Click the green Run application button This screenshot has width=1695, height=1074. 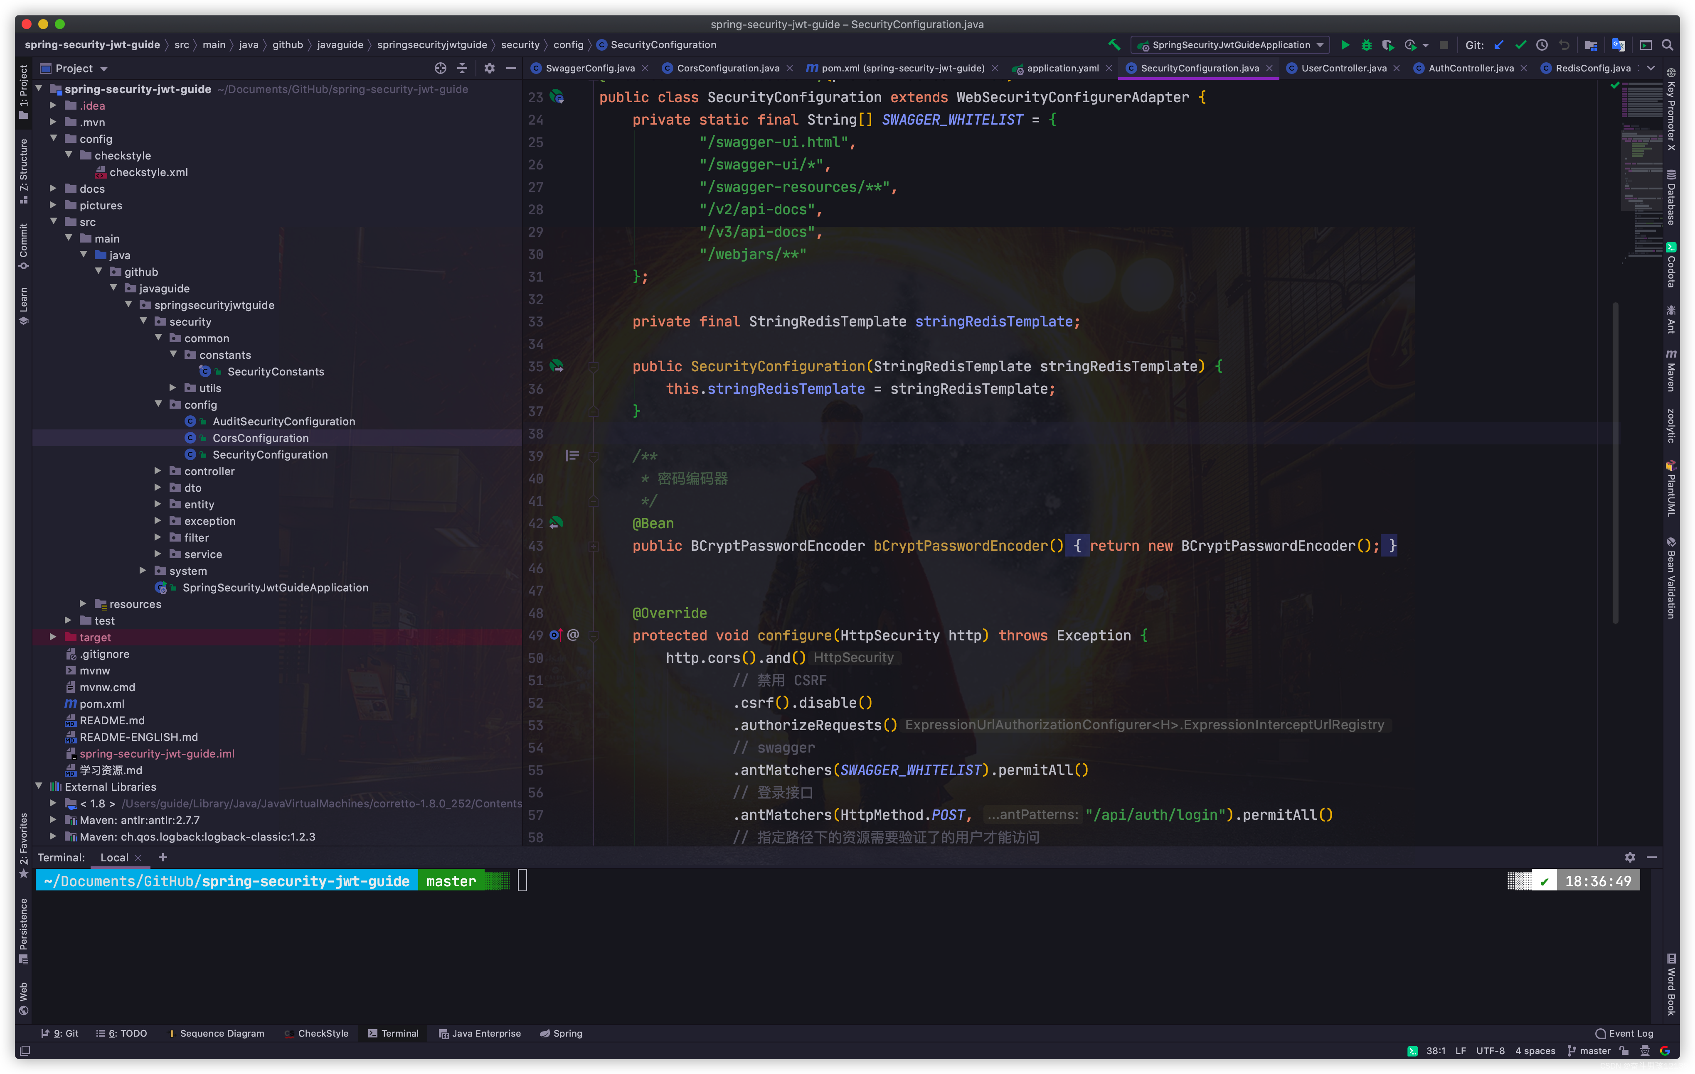pyautogui.click(x=1345, y=45)
